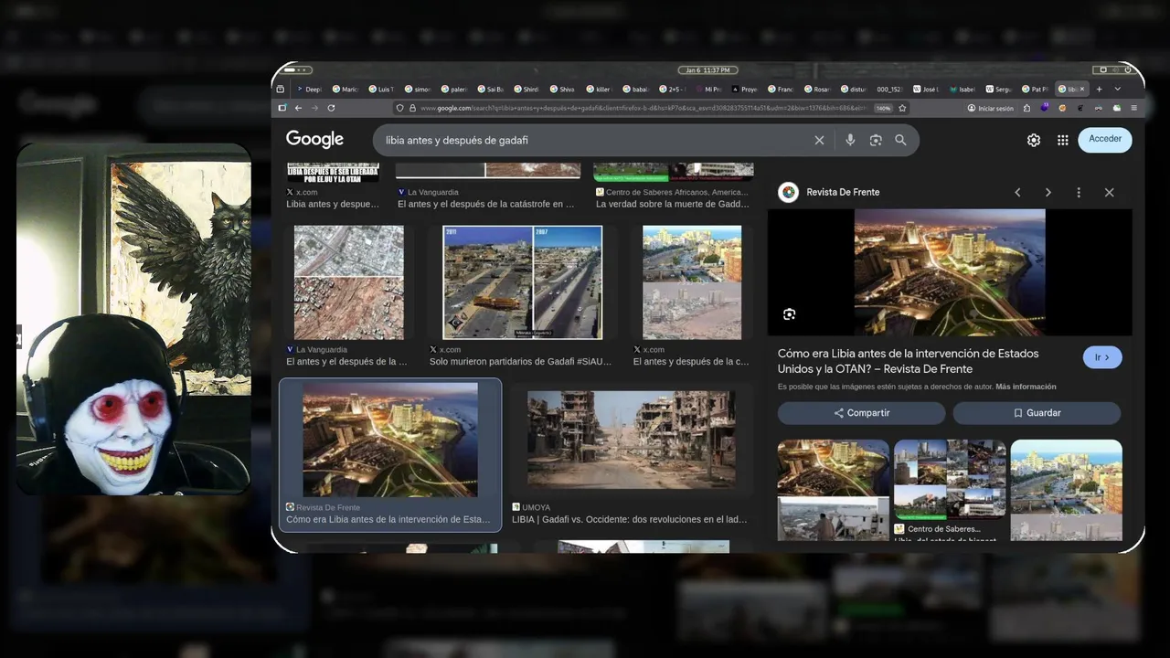Open the Firefox extensions puzzle icon
Image resolution: width=1170 pixels, height=658 pixels.
click(1026, 108)
